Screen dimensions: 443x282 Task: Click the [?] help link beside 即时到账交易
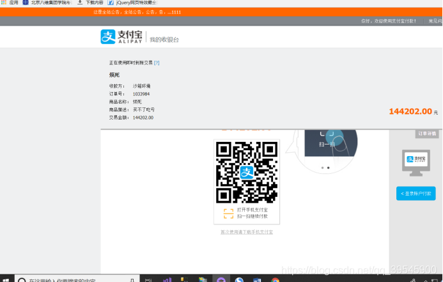pos(157,63)
